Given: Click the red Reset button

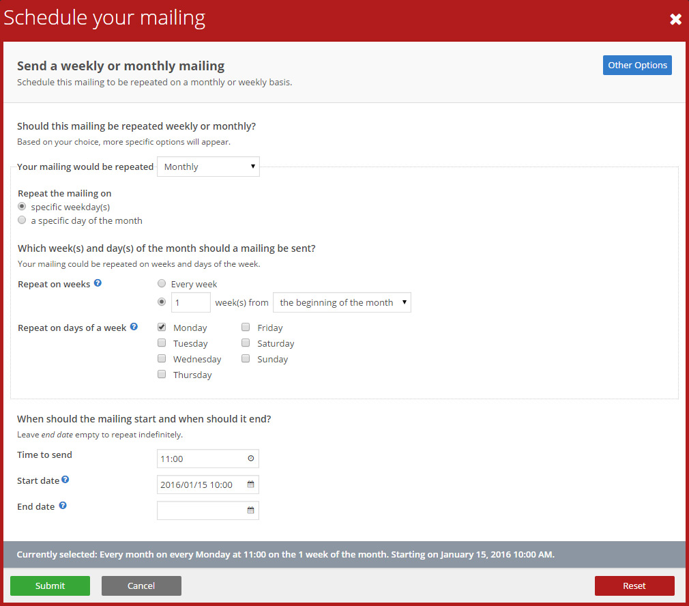Looking at the screenshot, I should 634,586.
